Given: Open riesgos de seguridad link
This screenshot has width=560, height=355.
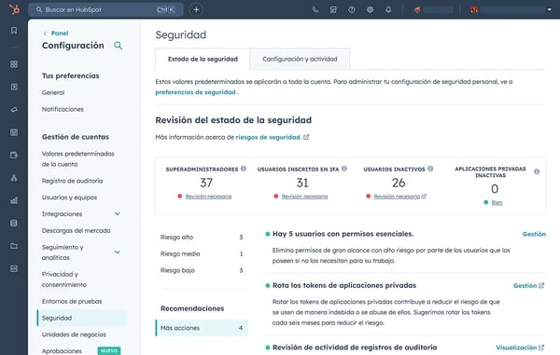Looking at the screenshot, I should pyautogui.click(x=268, y=137).
